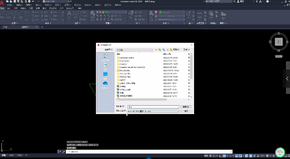
Task: Open the file name combo box arrow
Action: pos(178,107)
